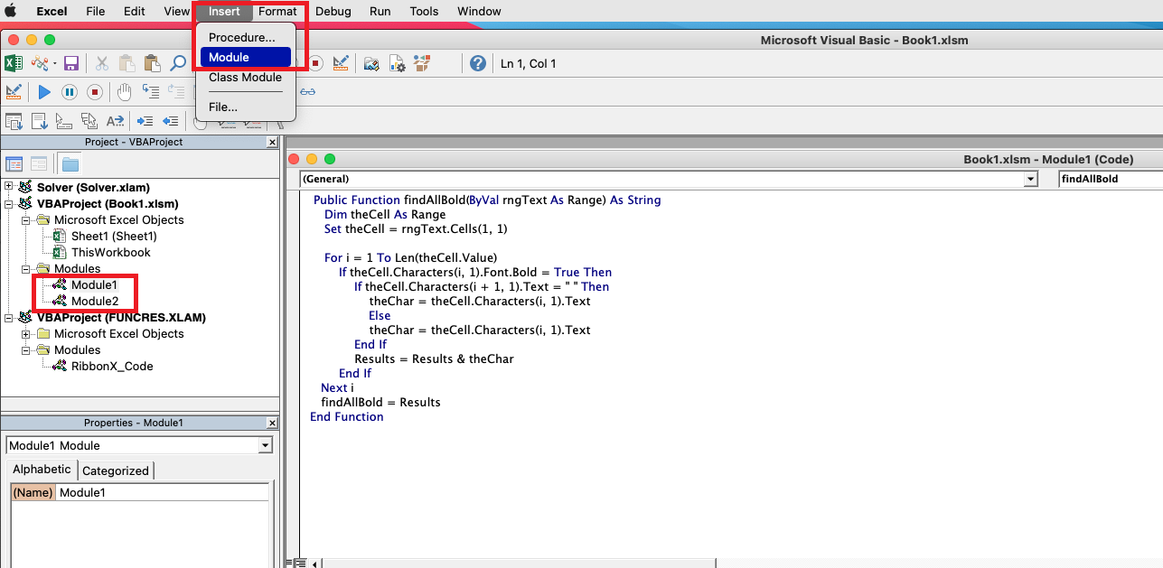Open the Debug menu
The height and width of the screenshot is (568, 1163).
click(x=333, y=11)
